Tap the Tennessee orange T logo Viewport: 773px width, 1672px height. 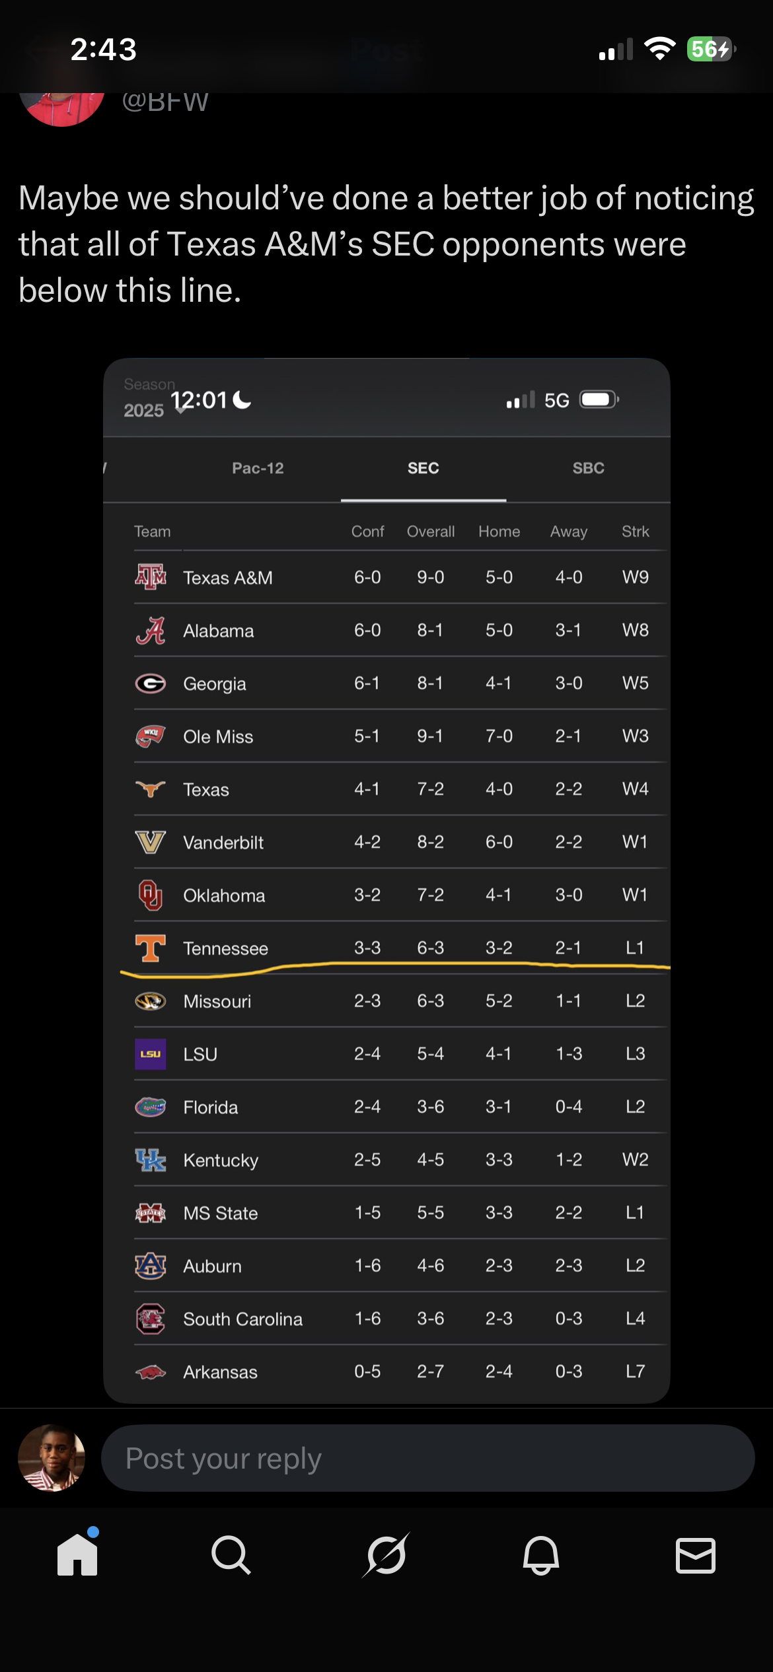[x=151, y=948]
